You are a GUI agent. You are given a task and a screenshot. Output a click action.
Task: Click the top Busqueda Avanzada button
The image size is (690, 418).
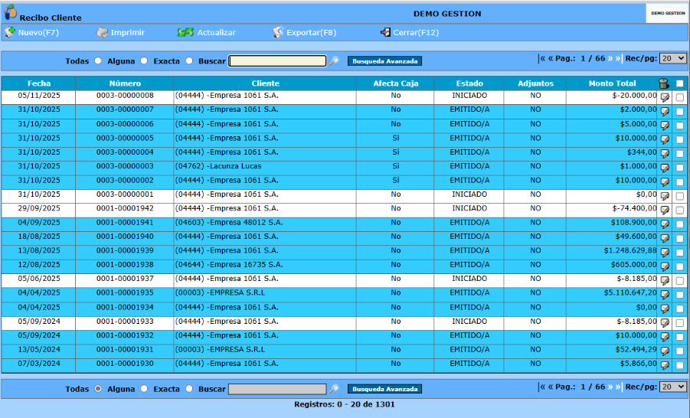coord(384,61)
